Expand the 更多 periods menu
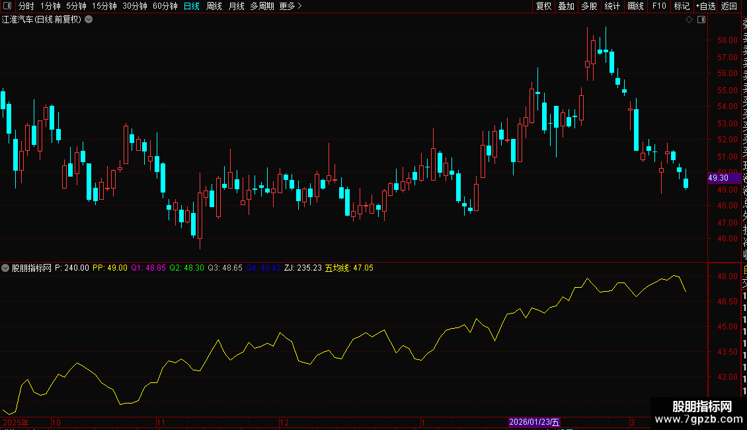Screen dimensions: 747x430 tap(290, 6)
